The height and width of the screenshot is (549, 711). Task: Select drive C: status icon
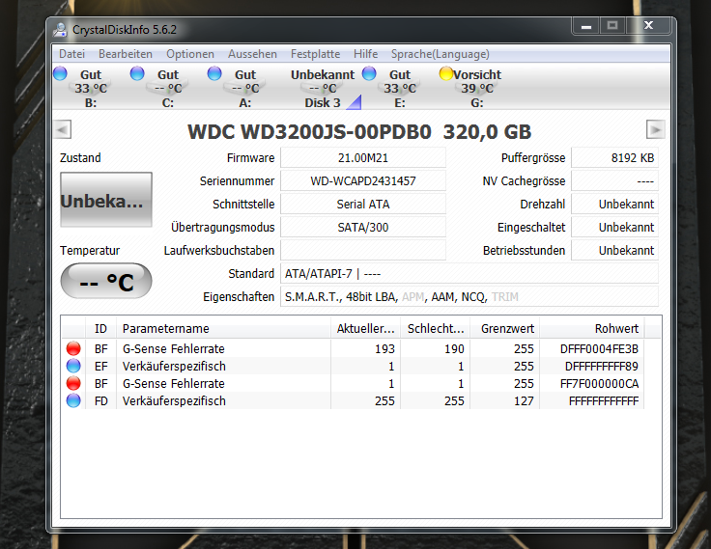(137, 73)
